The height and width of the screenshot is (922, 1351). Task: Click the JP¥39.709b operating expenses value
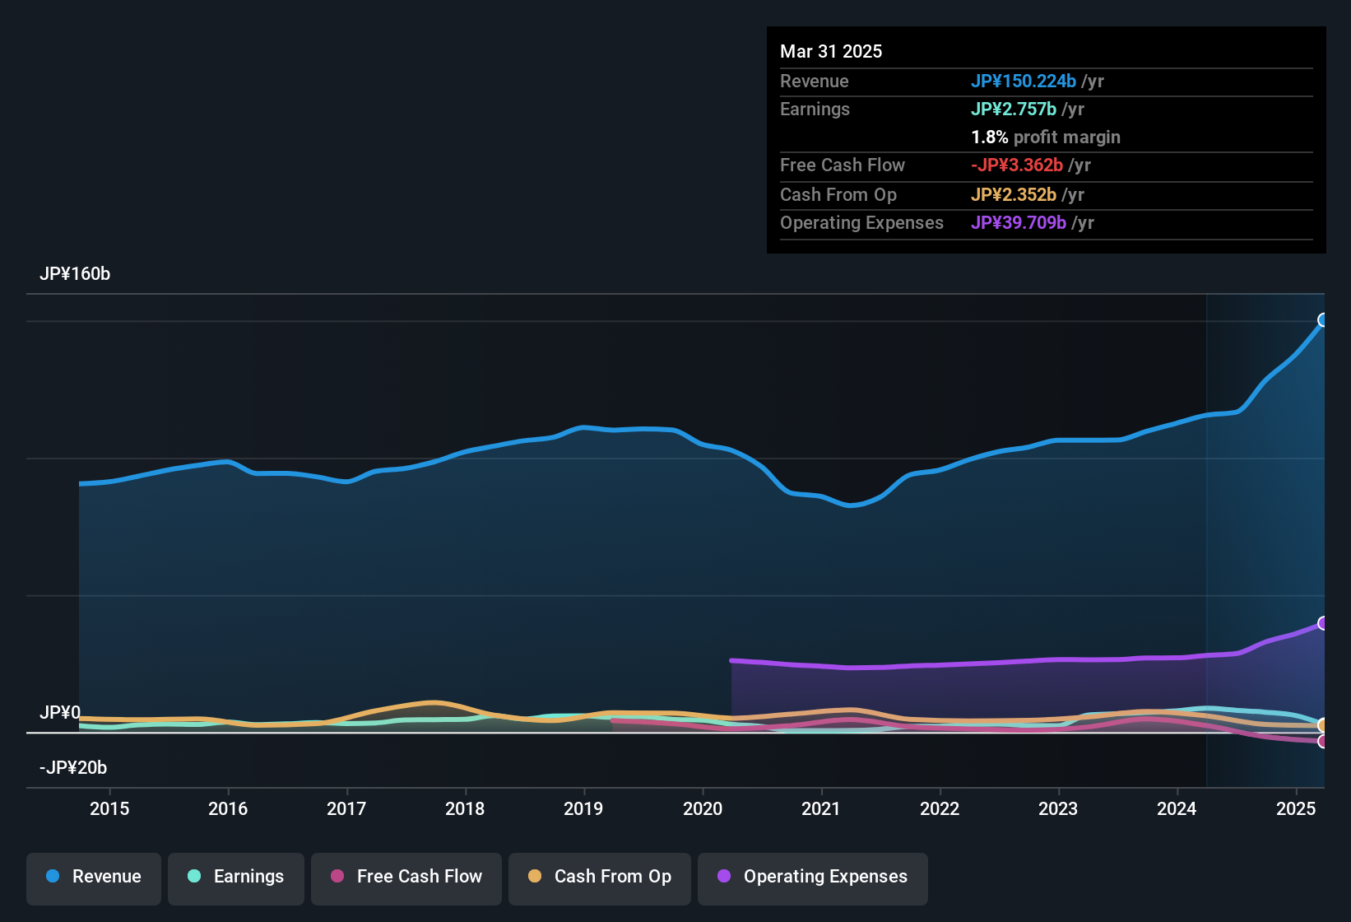pyautogui.click(x=1019, y=222)
